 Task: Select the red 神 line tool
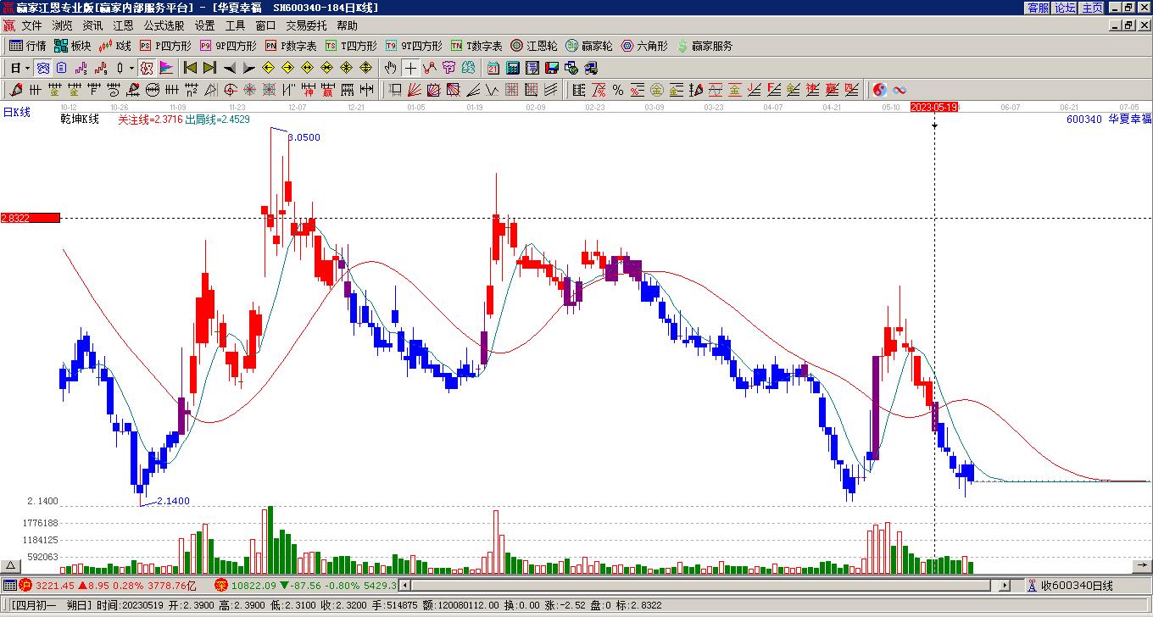(309, 89)
